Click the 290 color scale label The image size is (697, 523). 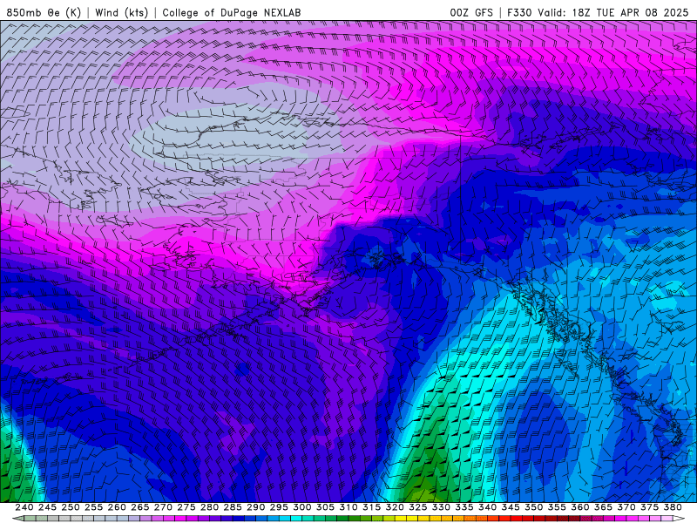[x=255, y=507]
